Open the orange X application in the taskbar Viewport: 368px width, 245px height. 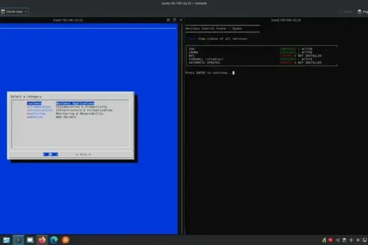point(66,240)
